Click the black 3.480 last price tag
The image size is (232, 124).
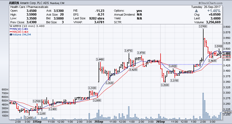click(227, 53)
